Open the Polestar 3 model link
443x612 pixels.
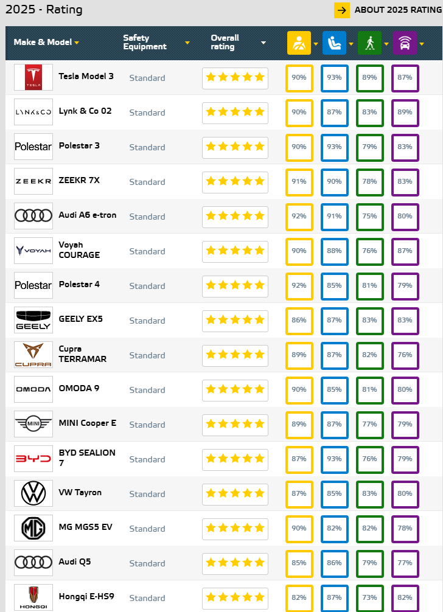[79, 146]
